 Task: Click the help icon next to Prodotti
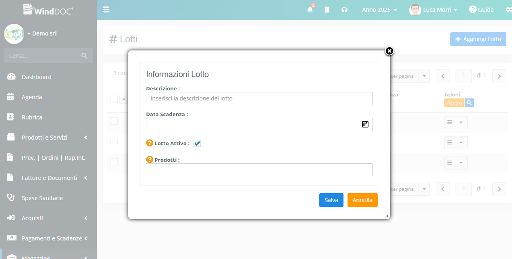click(x=150, y=159)
